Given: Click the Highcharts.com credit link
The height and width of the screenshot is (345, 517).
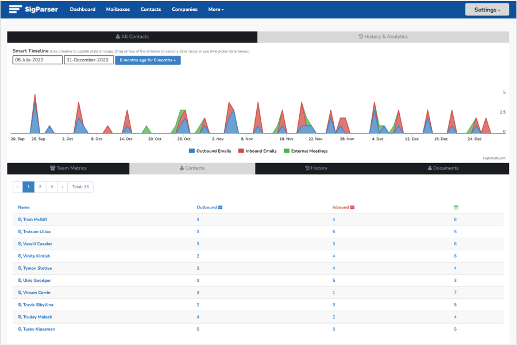Looking at the screenshot, I should click(494, 158).
